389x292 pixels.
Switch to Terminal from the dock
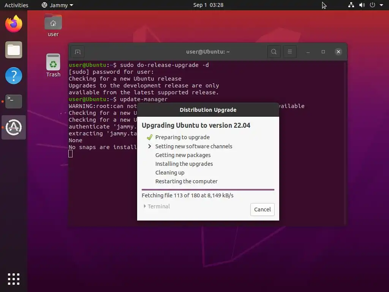coord(14,101)
